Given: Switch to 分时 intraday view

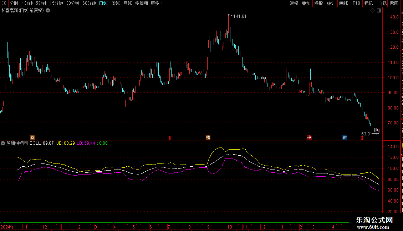Looking at the screenshot, I should pyautogui.click(x=14, y=3).
